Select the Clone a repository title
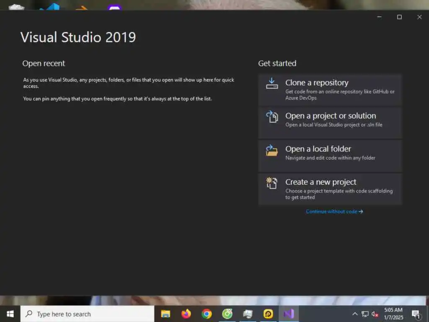Viewport: 429px width, 322px height. 317,83
